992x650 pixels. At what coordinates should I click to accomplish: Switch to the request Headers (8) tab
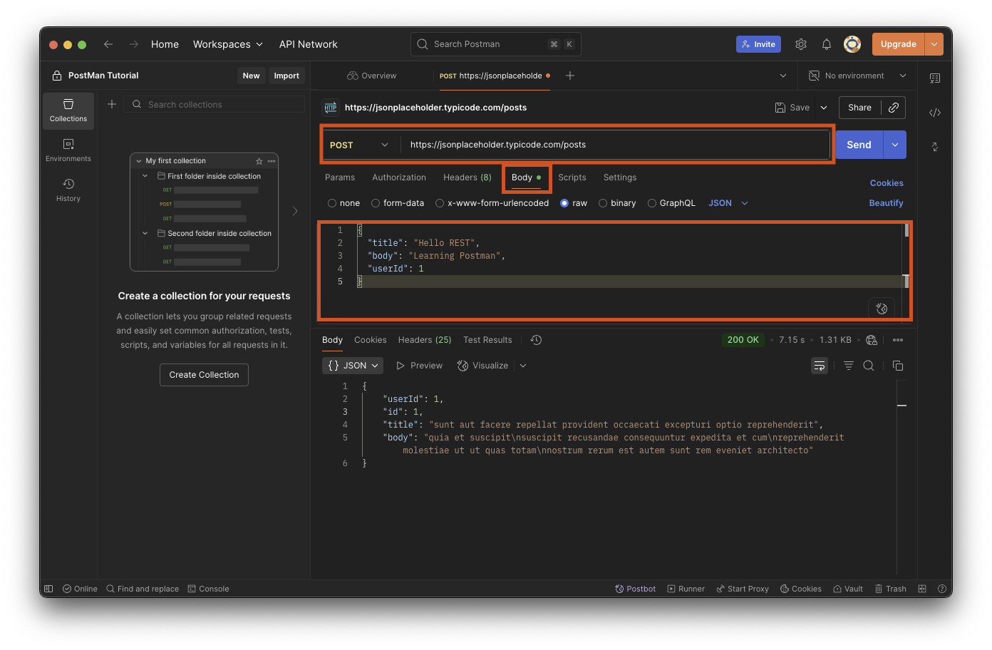point(467,177)
